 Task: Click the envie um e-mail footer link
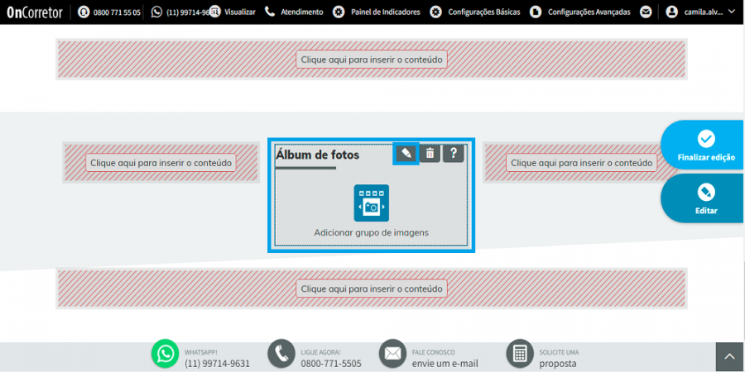(445, 364)
